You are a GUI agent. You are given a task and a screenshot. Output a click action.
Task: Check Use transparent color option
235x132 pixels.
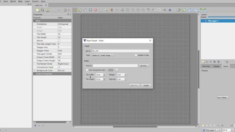[x=87, y=70]
